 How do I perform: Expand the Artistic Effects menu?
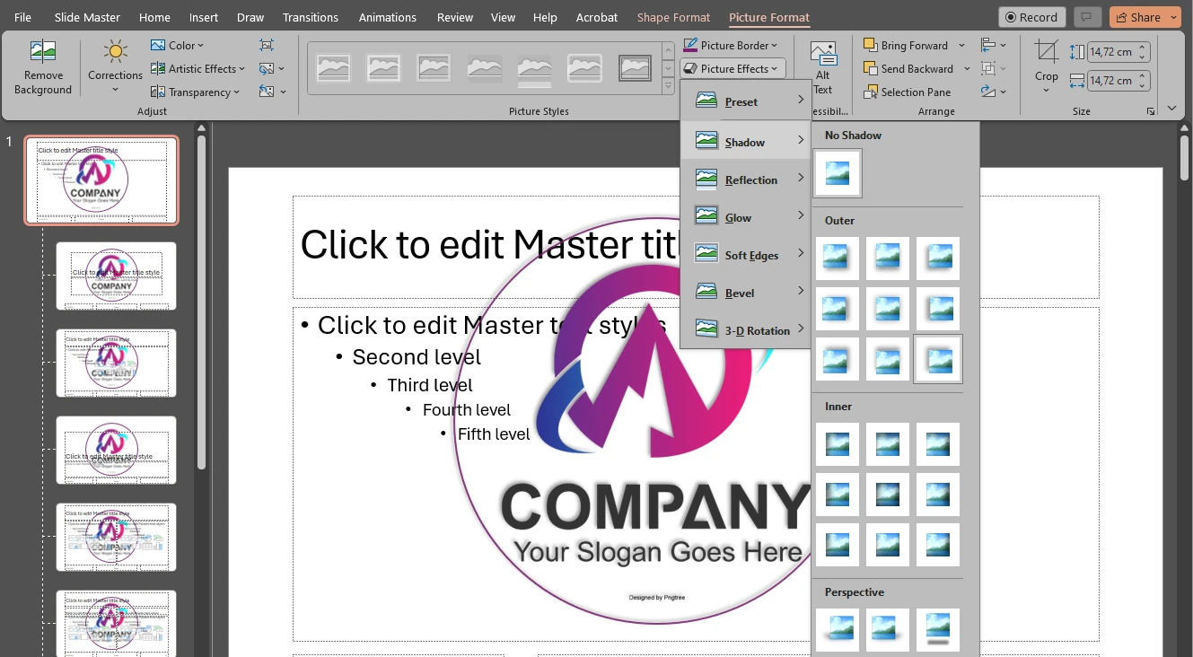[197, 68]
